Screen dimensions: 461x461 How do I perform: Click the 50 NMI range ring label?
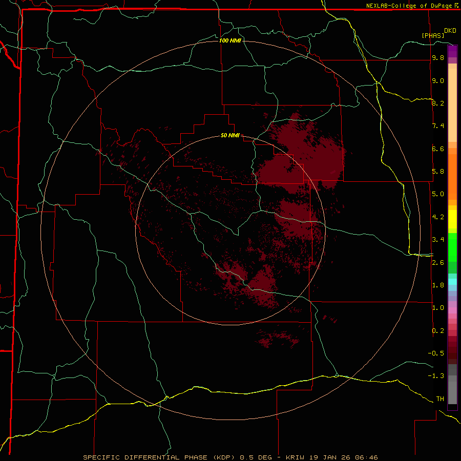230,135
